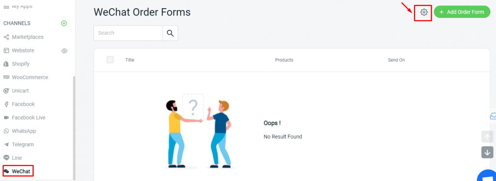
Task: Open the inbox tray side icon
Action: click(x=492, y=116)
